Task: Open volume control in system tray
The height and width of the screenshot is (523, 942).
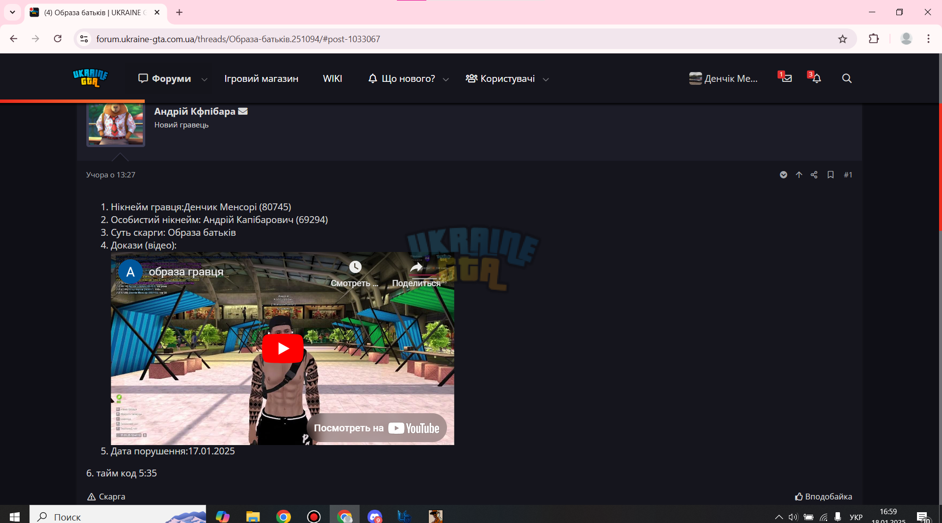Action: [793, 517]
